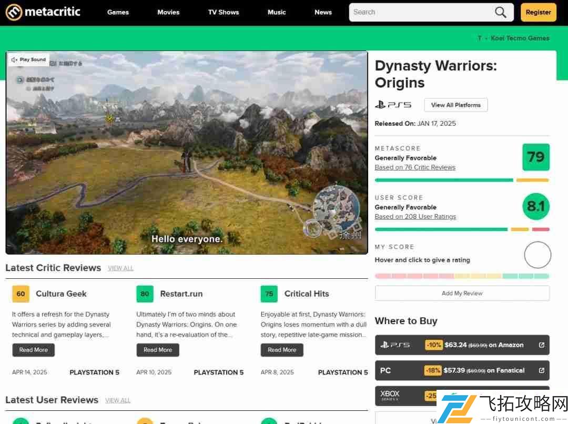The width and height of the screenshot is (568, 424).
Task: Click the empty My Score circle
Action: point(537,255)
